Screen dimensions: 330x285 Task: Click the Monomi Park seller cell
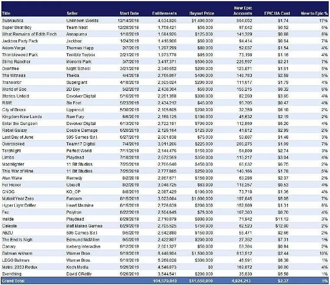tap(79, 62)
